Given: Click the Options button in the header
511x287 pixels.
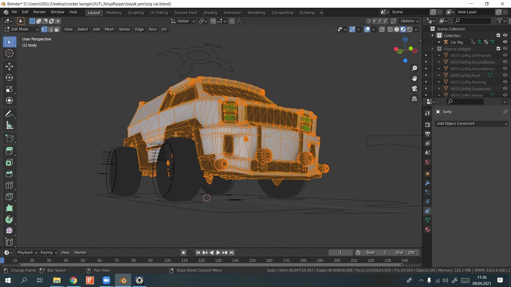Looking at the screenshot, I should pos(409,21).
